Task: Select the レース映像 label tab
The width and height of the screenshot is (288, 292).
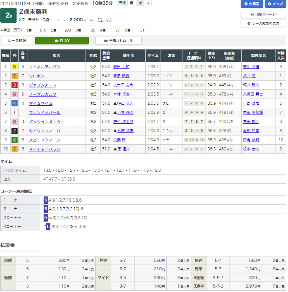Action: coord(17,41)
